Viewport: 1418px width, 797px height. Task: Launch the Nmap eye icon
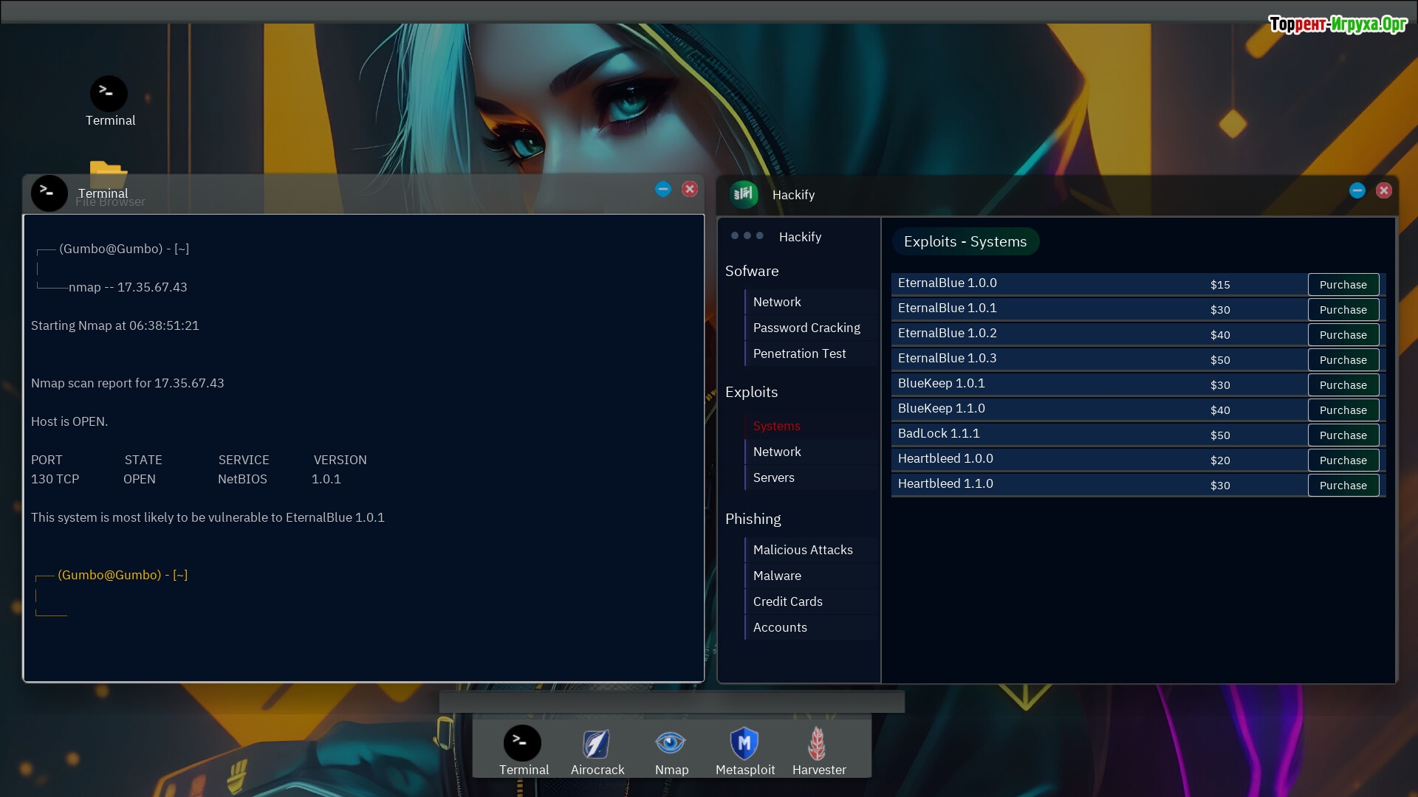click(x=671, y=744)
